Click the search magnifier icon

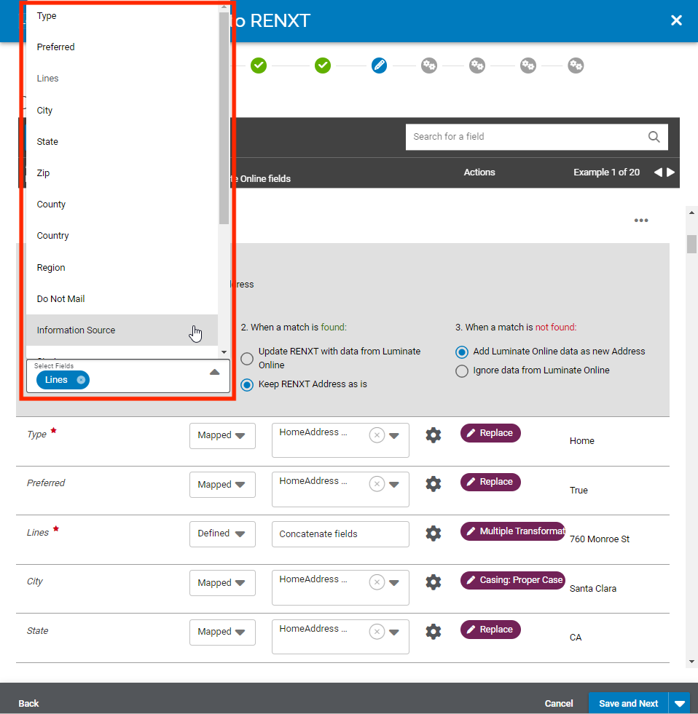654,137
